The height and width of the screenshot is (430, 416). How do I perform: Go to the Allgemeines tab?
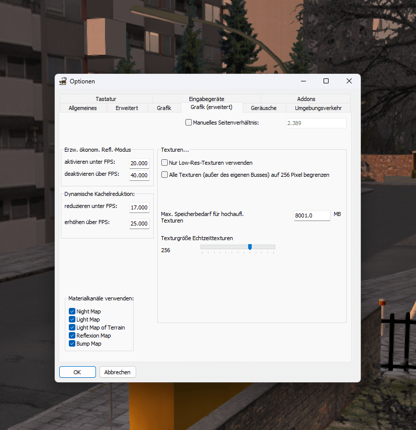(82, 108)
